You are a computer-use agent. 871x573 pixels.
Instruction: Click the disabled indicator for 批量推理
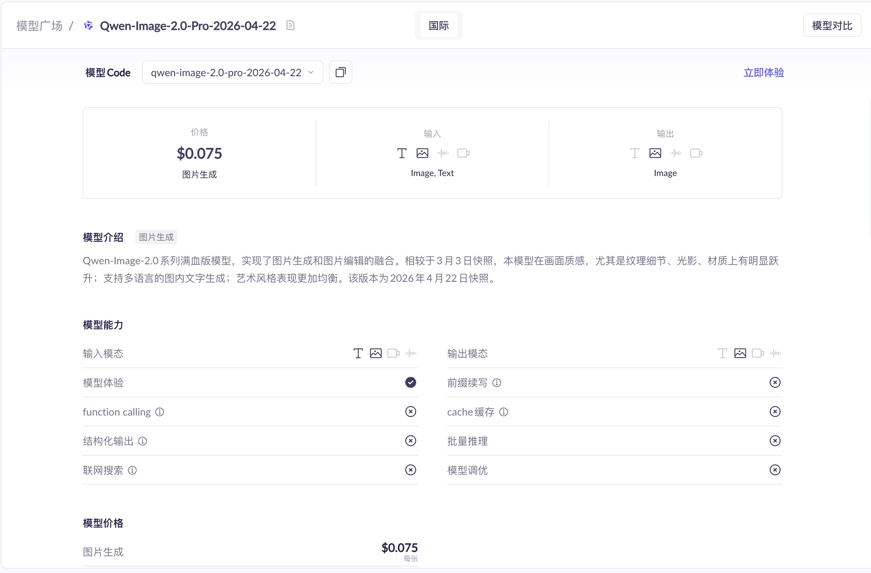pyautogui.click(x=775, y=441)
